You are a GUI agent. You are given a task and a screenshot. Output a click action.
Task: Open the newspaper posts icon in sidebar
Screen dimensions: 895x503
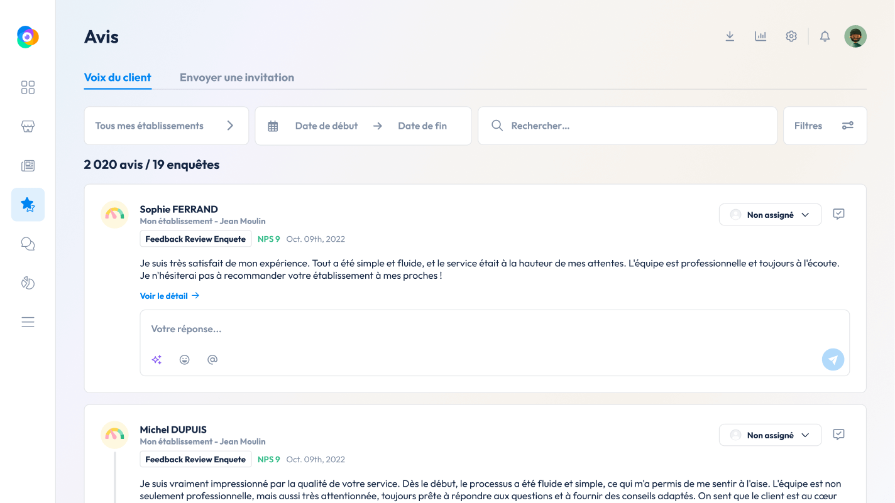[x=28, y=166]
